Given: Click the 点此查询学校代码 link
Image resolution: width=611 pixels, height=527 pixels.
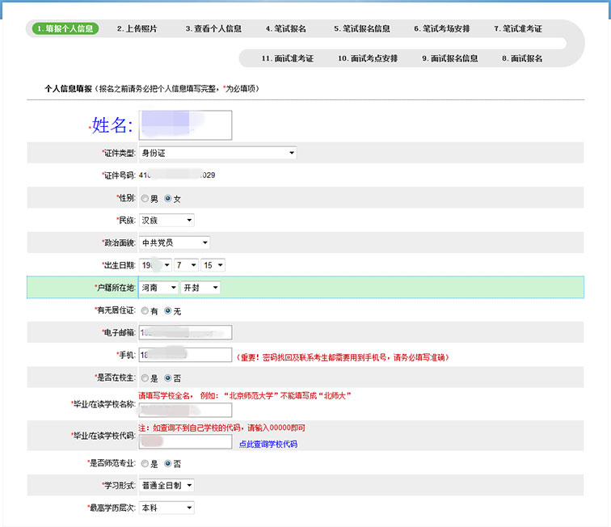Looking at the screenshot, I should click(x=268, y=444).
